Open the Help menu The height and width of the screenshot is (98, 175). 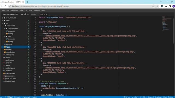43,10
